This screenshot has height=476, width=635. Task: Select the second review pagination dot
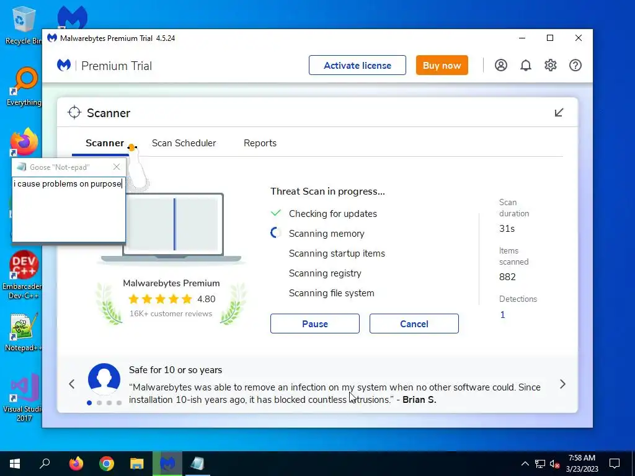pos(99,403)
